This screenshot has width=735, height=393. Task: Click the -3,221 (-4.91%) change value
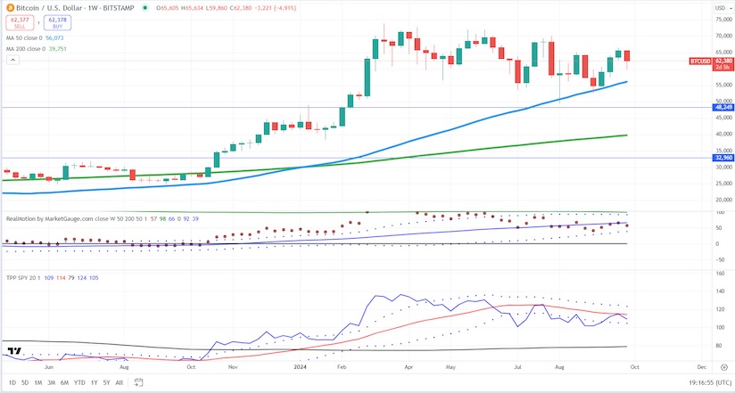[x=276, y=8]
